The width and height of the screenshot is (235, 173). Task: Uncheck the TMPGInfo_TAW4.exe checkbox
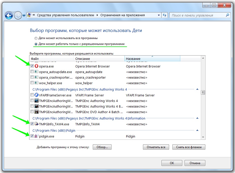(x=32, y=124)
